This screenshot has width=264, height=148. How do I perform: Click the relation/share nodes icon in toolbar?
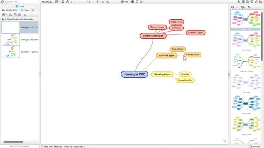[107, 2]
